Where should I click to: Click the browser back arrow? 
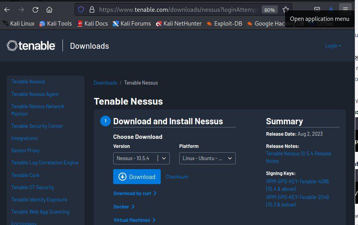click(x=7, y=9)
